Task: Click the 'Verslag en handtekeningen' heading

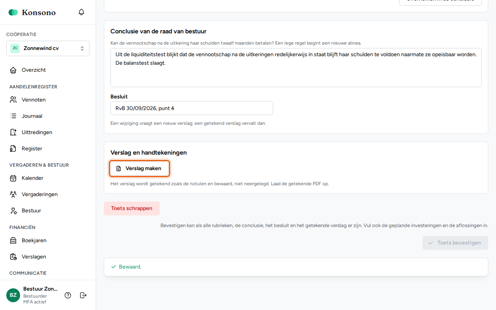Action: (148, 153)
